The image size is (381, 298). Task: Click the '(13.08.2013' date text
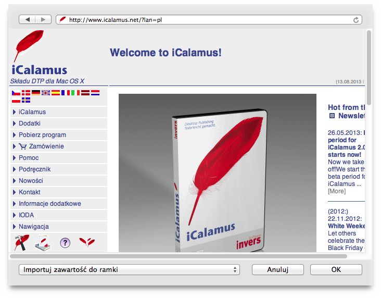(348, 82)
